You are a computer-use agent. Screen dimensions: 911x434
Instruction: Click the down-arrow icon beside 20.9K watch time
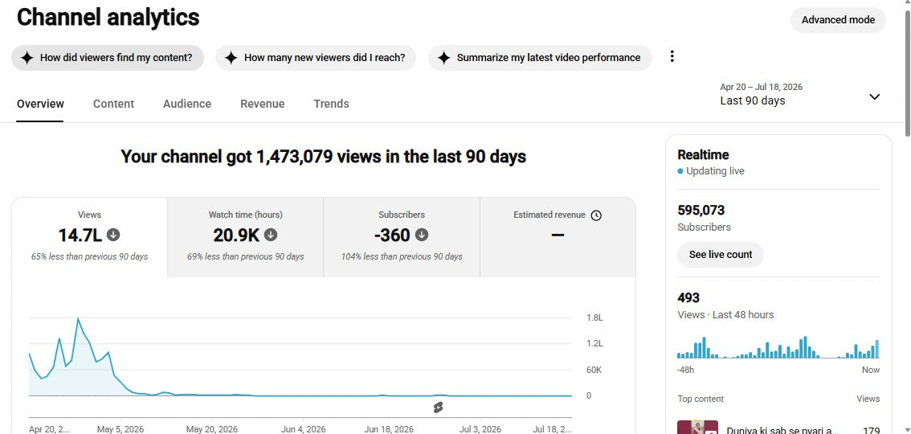click(x=271, y=235)
